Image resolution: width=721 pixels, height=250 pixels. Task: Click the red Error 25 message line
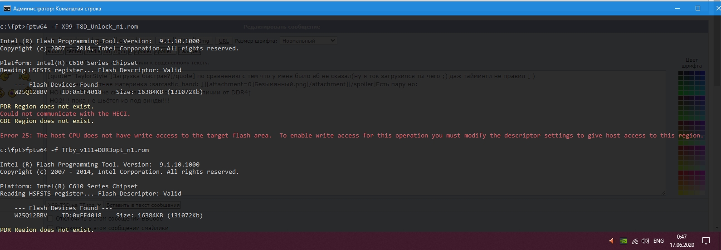coord(352,136)
